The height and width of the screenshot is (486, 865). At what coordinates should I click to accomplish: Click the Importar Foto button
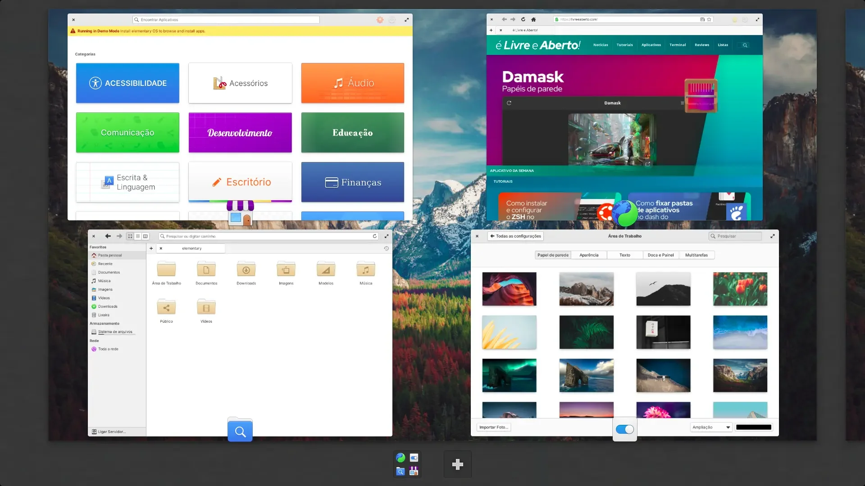point(494,427)
